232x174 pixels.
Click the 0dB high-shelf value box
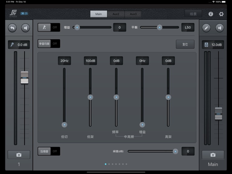168,61
